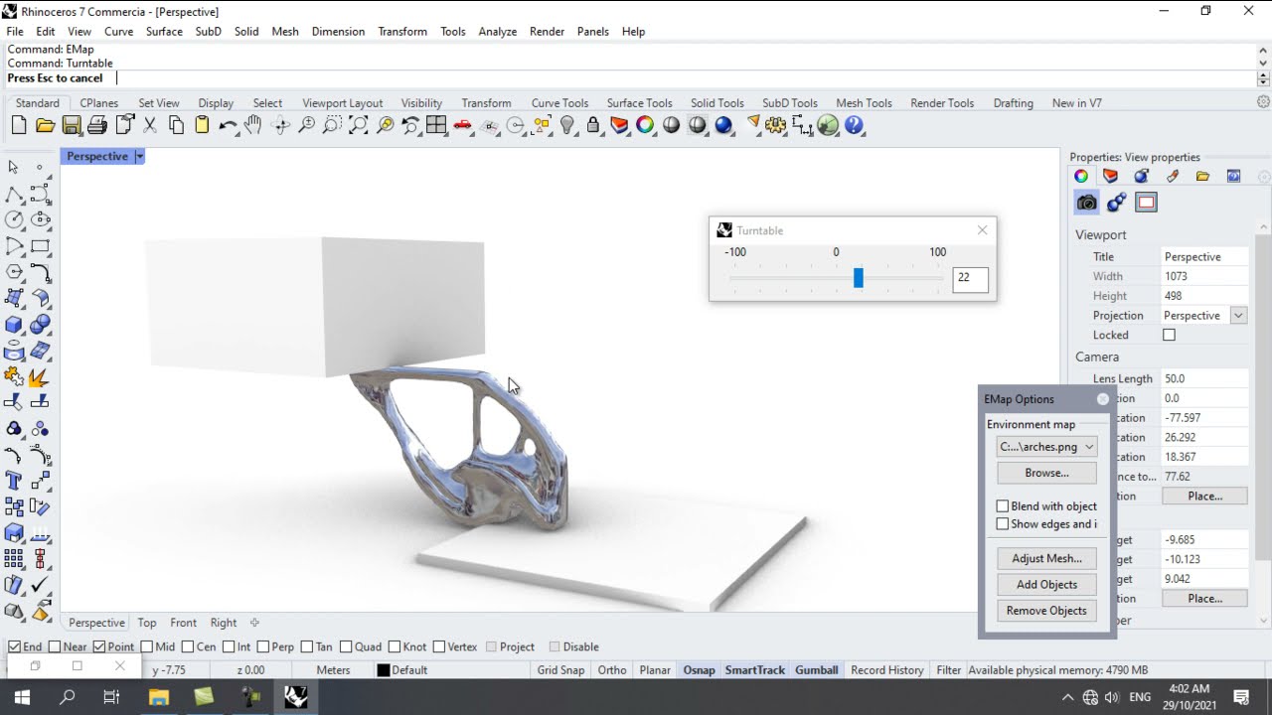Click the red car Named Views icon
The width and height of the screenshot is (1272, 715).
point(462,125)
